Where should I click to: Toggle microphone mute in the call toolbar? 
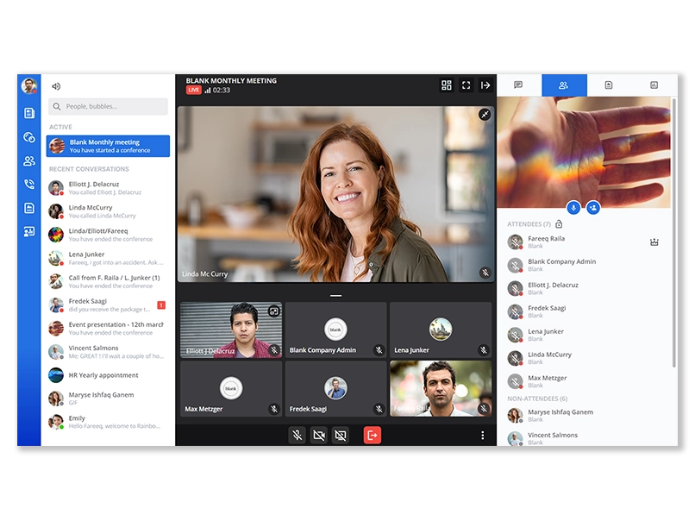click(x=297, y=436)
